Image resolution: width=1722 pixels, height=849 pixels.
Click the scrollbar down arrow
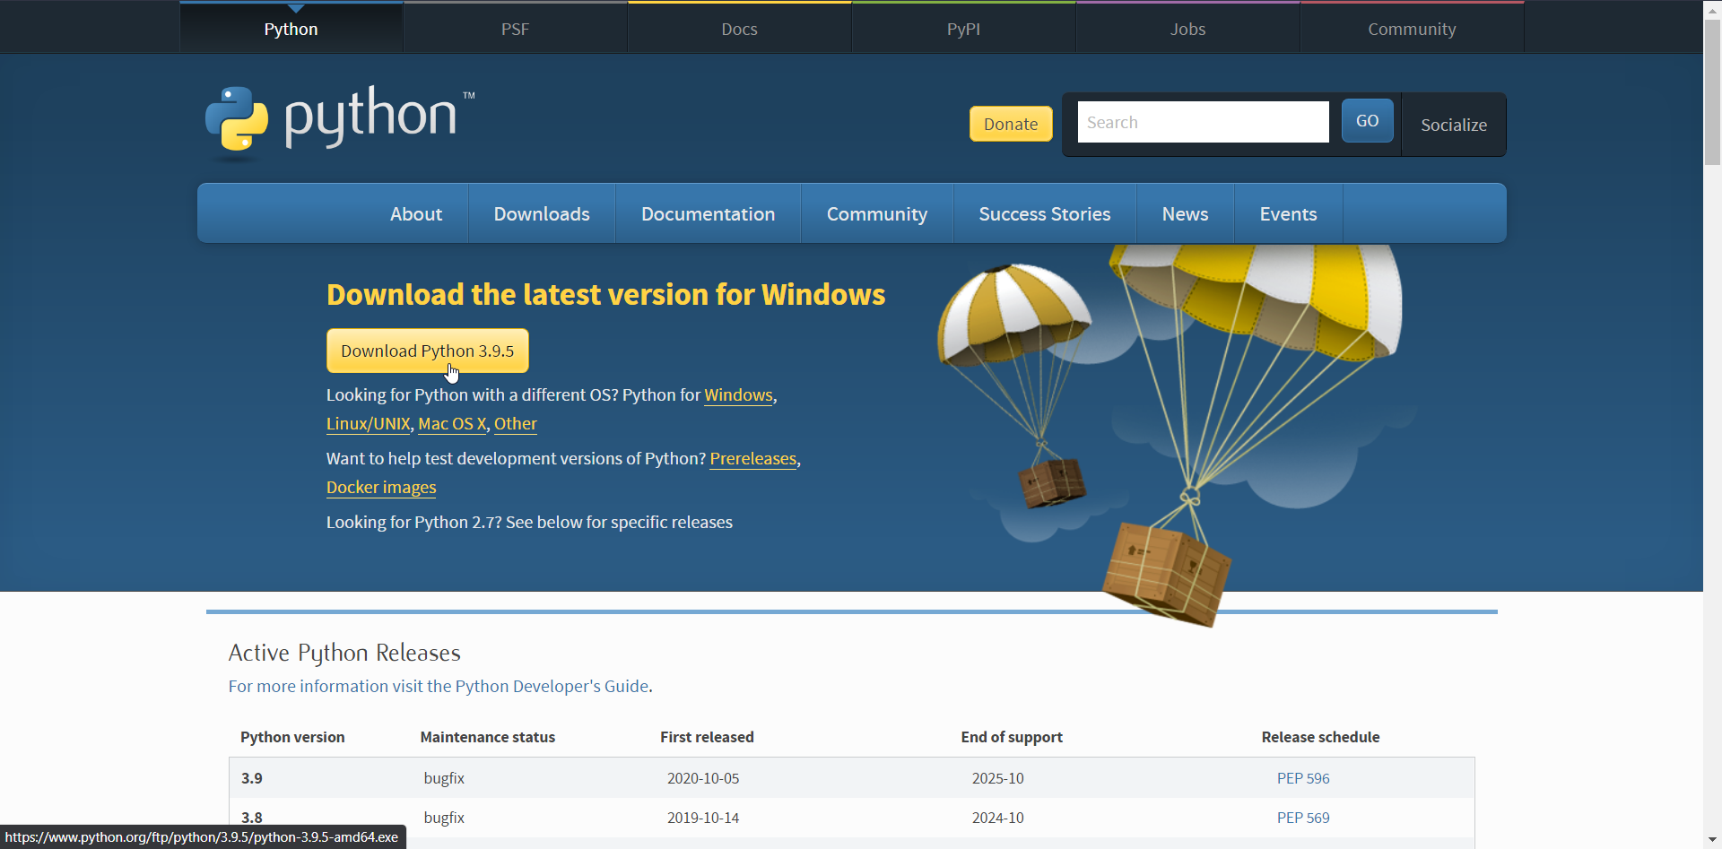(x=1713, y=840)
